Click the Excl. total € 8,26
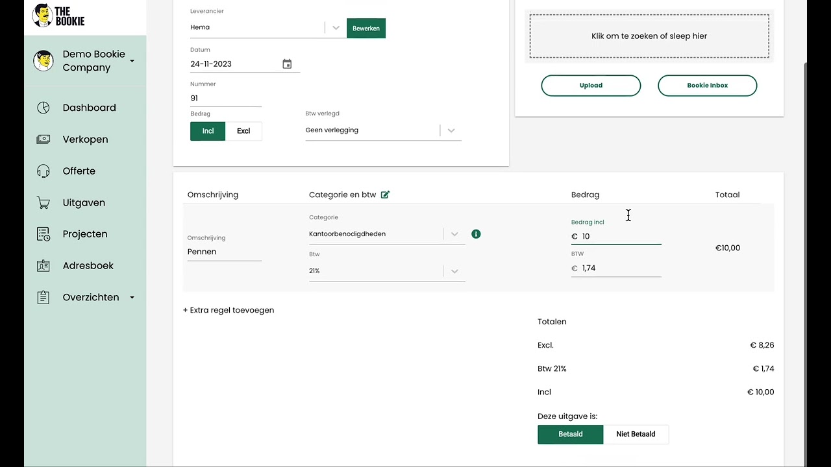Image resolution: width=831 pixels, height=467 pixels. (x=762, y=346)
